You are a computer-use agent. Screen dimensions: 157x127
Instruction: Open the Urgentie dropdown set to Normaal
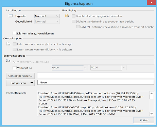tap(47, 16)
